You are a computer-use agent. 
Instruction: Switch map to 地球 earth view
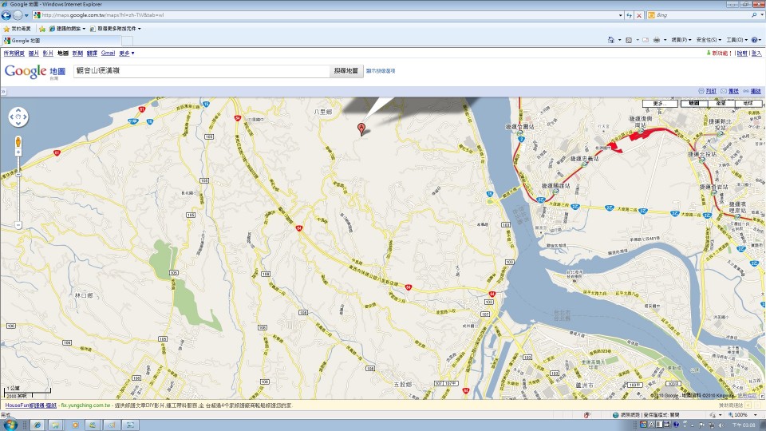click(x=748, y=103)
